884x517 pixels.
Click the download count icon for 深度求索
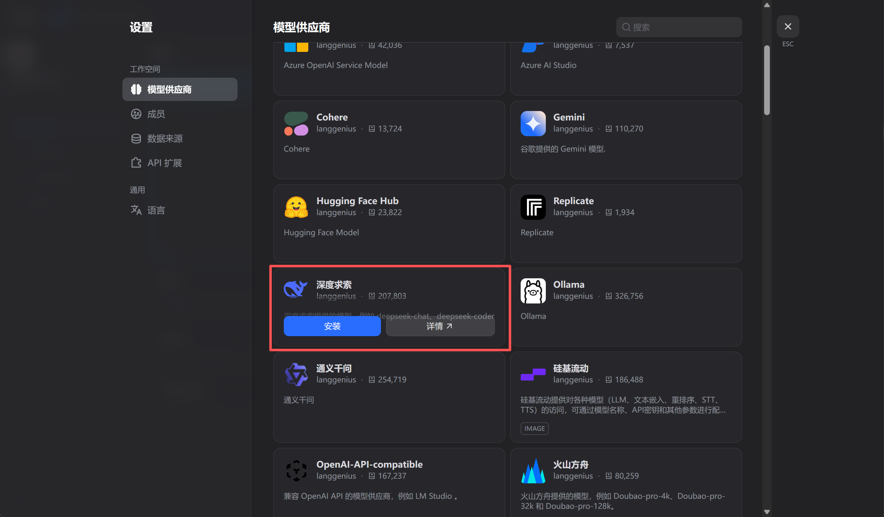pos(372,296)
